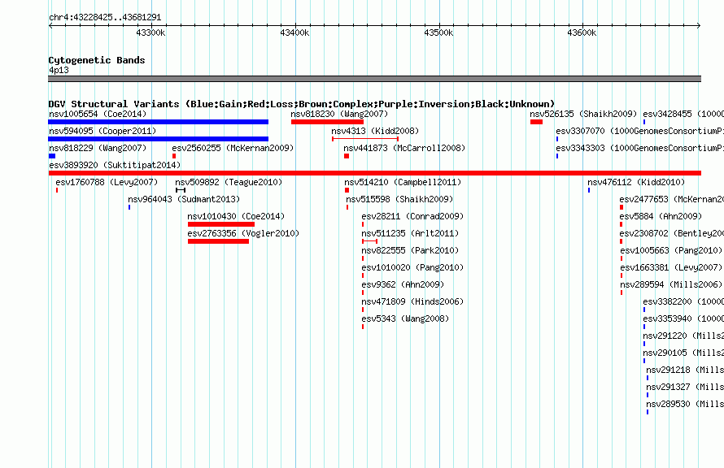Open nsv594095 (Cooper2011) variant label
Image resolution: width=724 pixels, height=468 pixels.
pos(102,131)
